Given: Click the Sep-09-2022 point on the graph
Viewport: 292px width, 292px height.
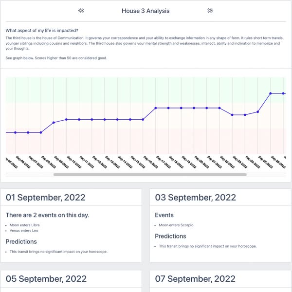Looking at the screenshot, I should click(54, 123).
